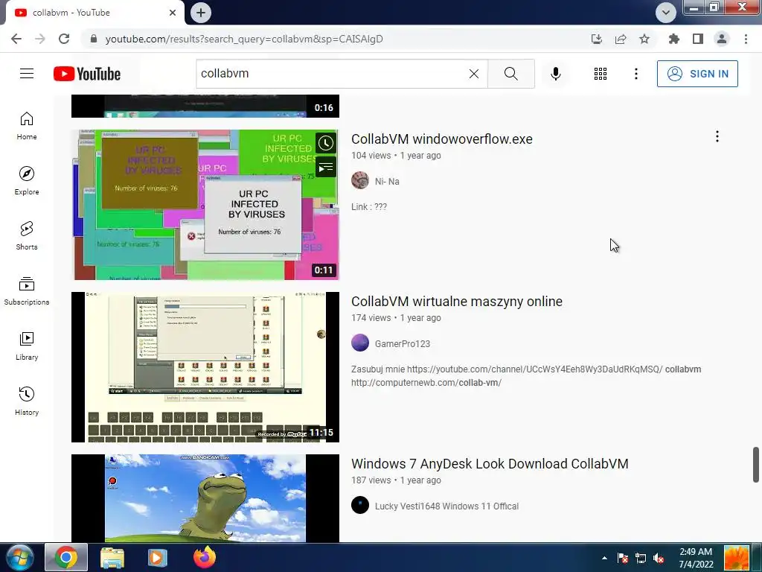
Task: Open the muted volume tray icon
Action: click(x=659, y=559)
